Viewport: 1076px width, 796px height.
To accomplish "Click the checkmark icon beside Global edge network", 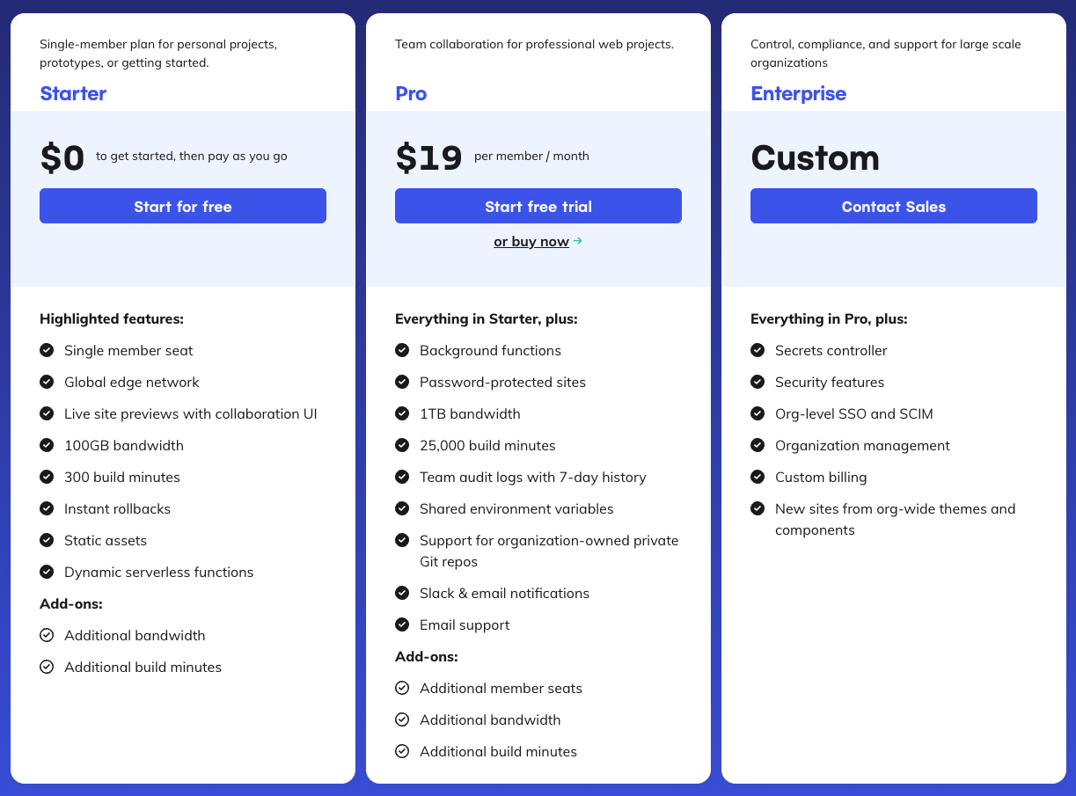I will point(47,382).
